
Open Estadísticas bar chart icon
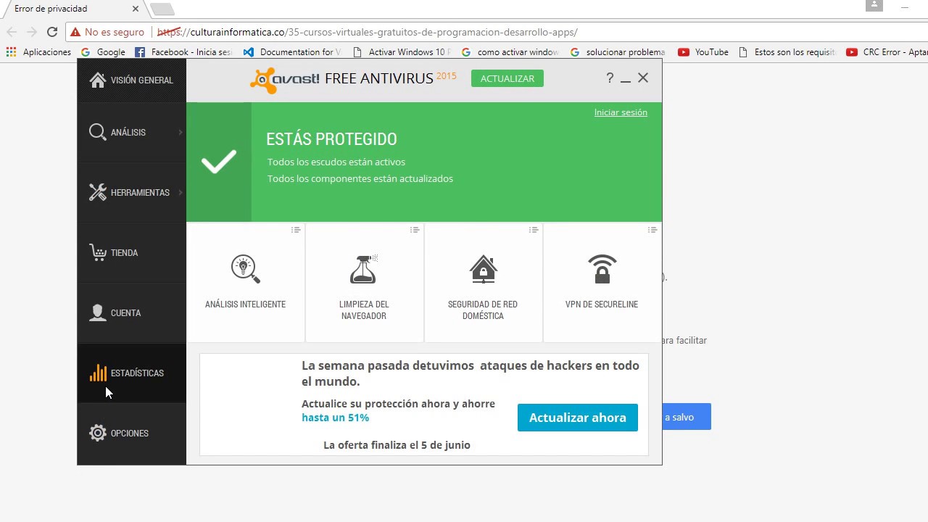pyautogui.click(x=97, y=373)
